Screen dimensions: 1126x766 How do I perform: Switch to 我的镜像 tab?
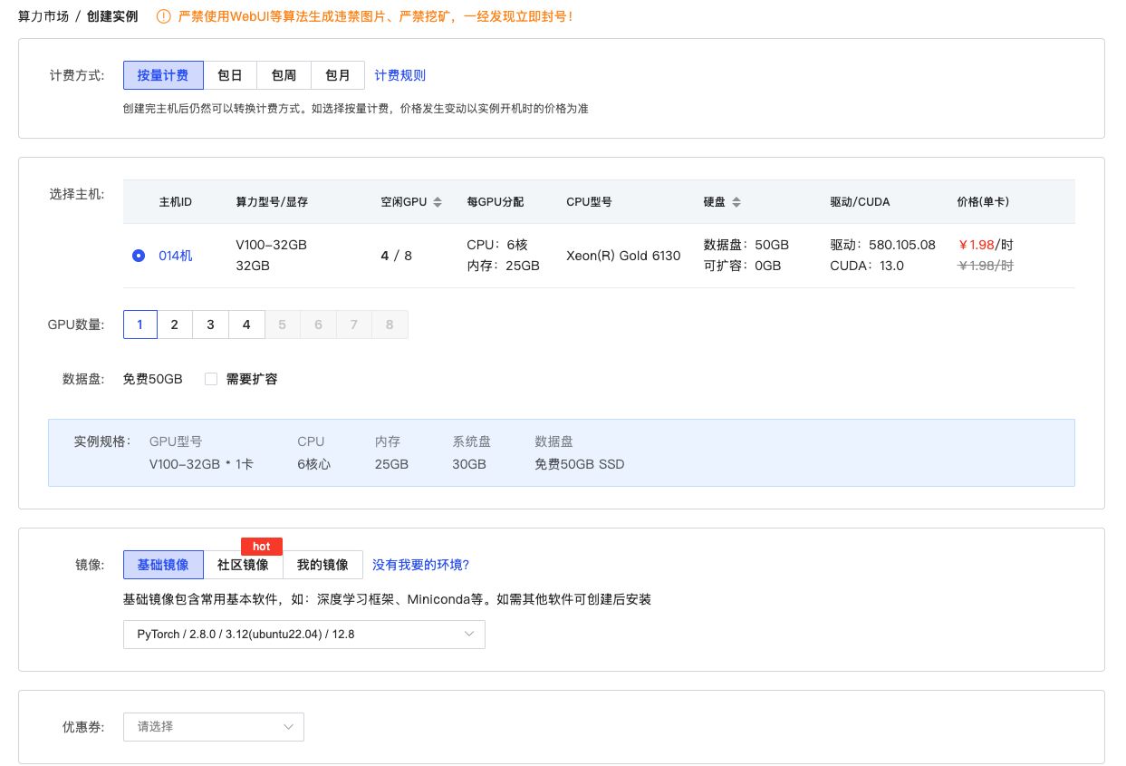pos(322,565)
